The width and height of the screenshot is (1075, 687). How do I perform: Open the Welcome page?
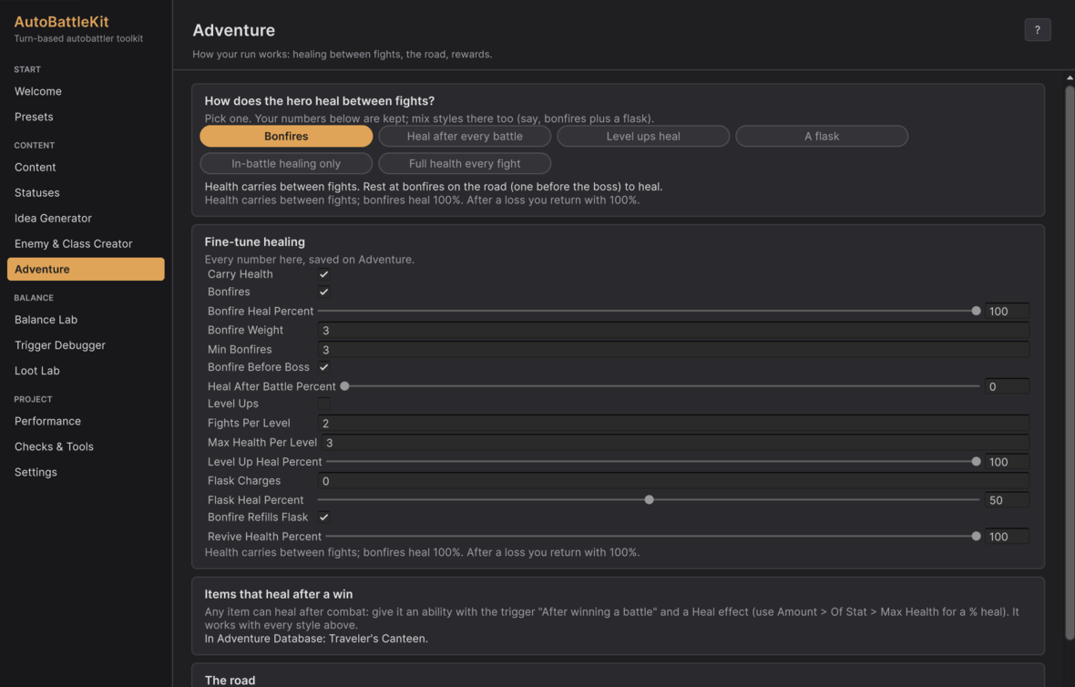tap(86, 91)
